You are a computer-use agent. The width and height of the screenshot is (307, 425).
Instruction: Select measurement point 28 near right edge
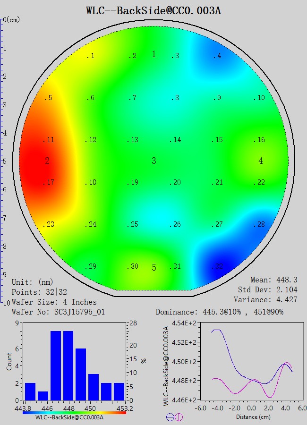(x=259, y=225)
